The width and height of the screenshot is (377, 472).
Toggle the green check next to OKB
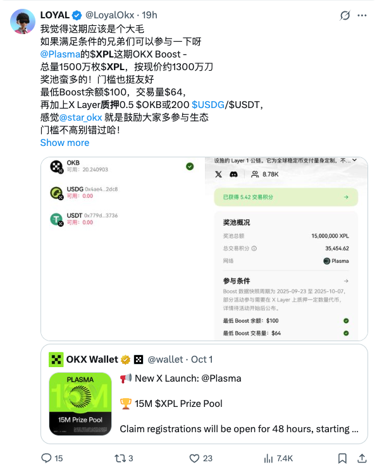190,166
